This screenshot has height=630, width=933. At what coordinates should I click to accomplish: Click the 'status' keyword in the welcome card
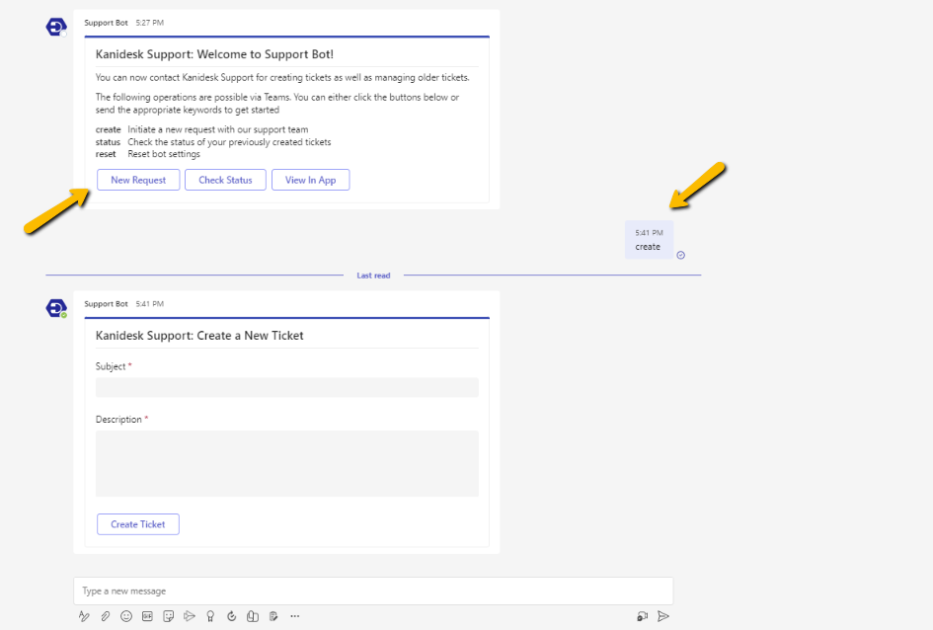pos(108,142)
